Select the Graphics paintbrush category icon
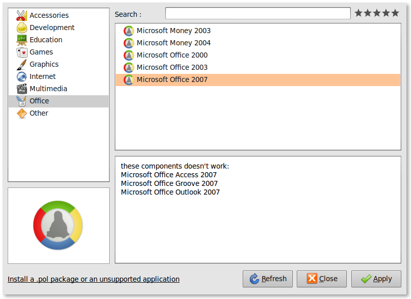 [21, 64]
